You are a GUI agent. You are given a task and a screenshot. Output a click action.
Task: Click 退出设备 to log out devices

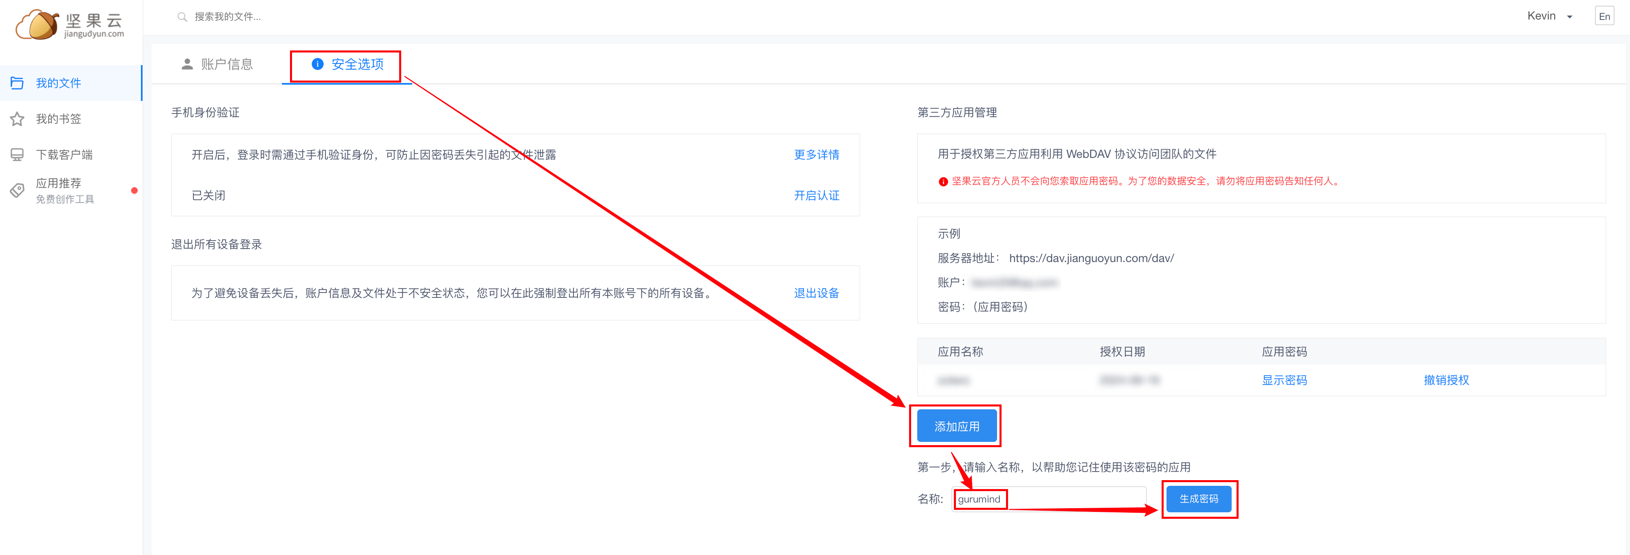(816, 293)
